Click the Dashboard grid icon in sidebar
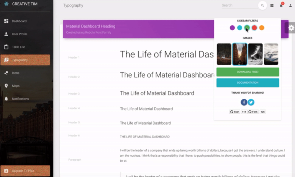The width and height of the screenshot is (295, 177). click(6, 21)
